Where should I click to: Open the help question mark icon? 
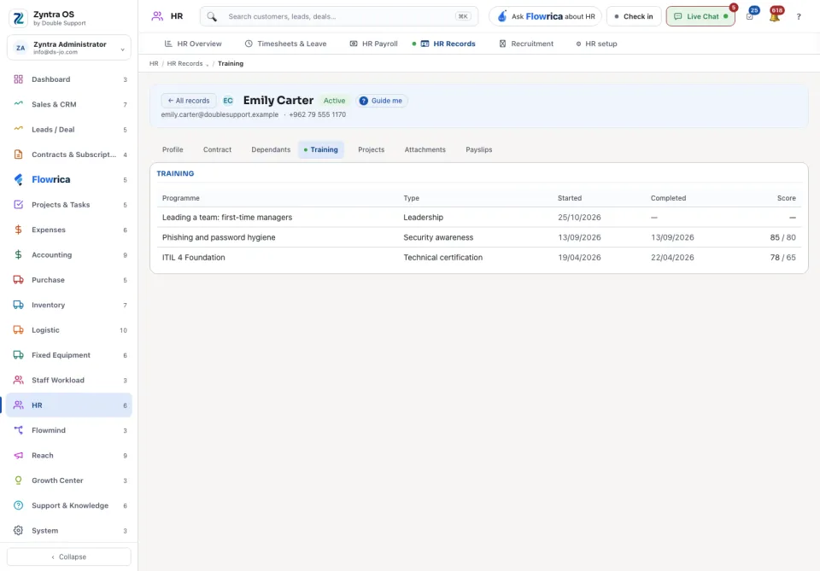tap(799, 17)
